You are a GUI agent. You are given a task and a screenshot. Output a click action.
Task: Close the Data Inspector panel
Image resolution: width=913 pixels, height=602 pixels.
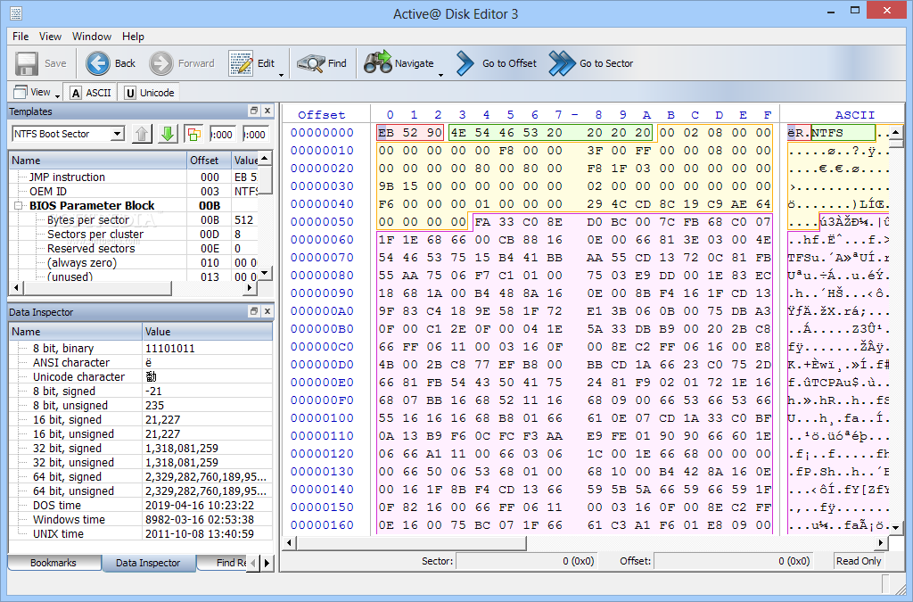tap(267, 311)
